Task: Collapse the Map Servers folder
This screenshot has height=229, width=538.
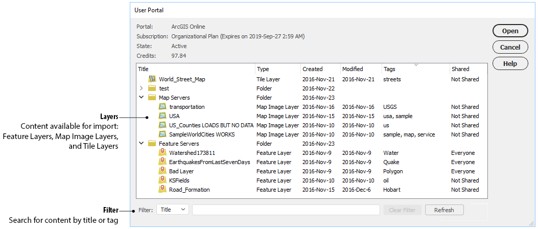Action: pyautogui.click(x=141, y=98)
